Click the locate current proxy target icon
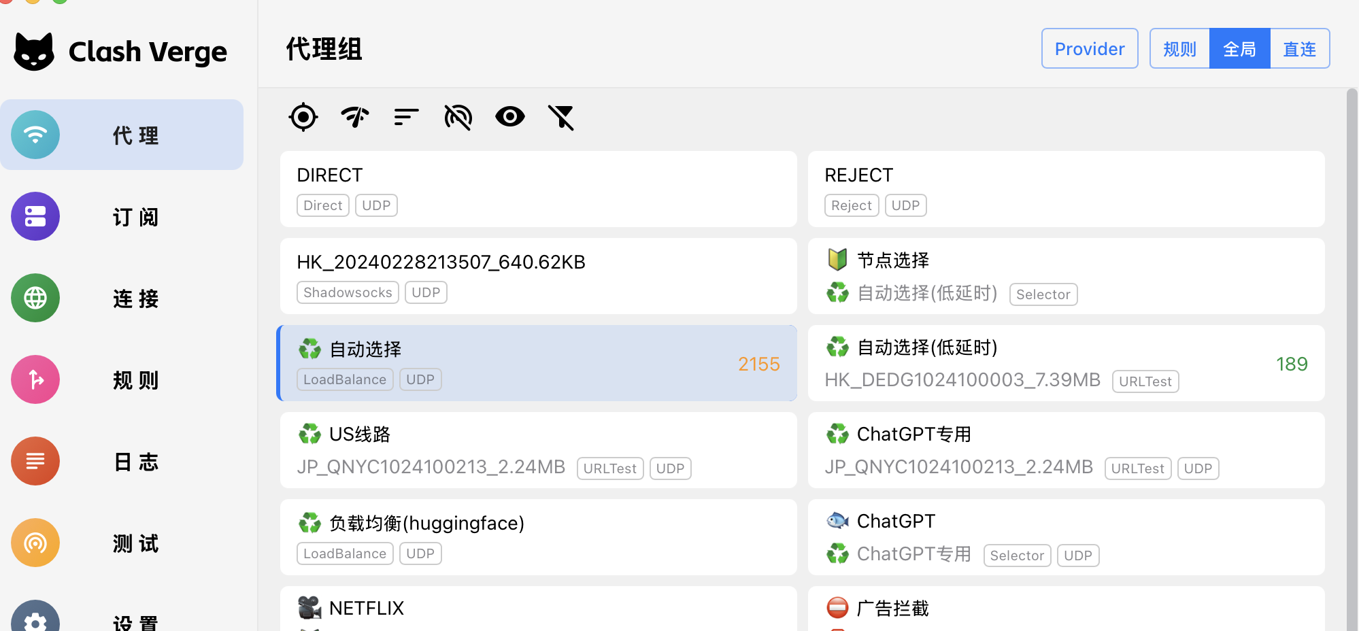 coord(303,117)
